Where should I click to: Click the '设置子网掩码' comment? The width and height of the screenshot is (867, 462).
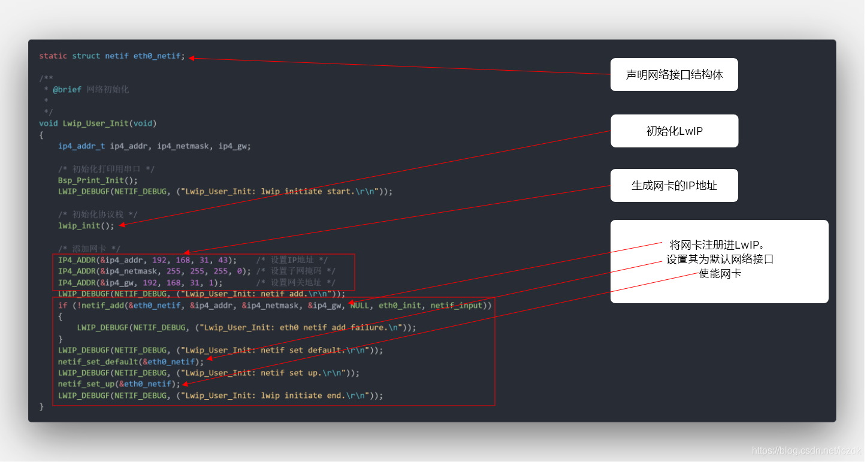click(297, 271)
